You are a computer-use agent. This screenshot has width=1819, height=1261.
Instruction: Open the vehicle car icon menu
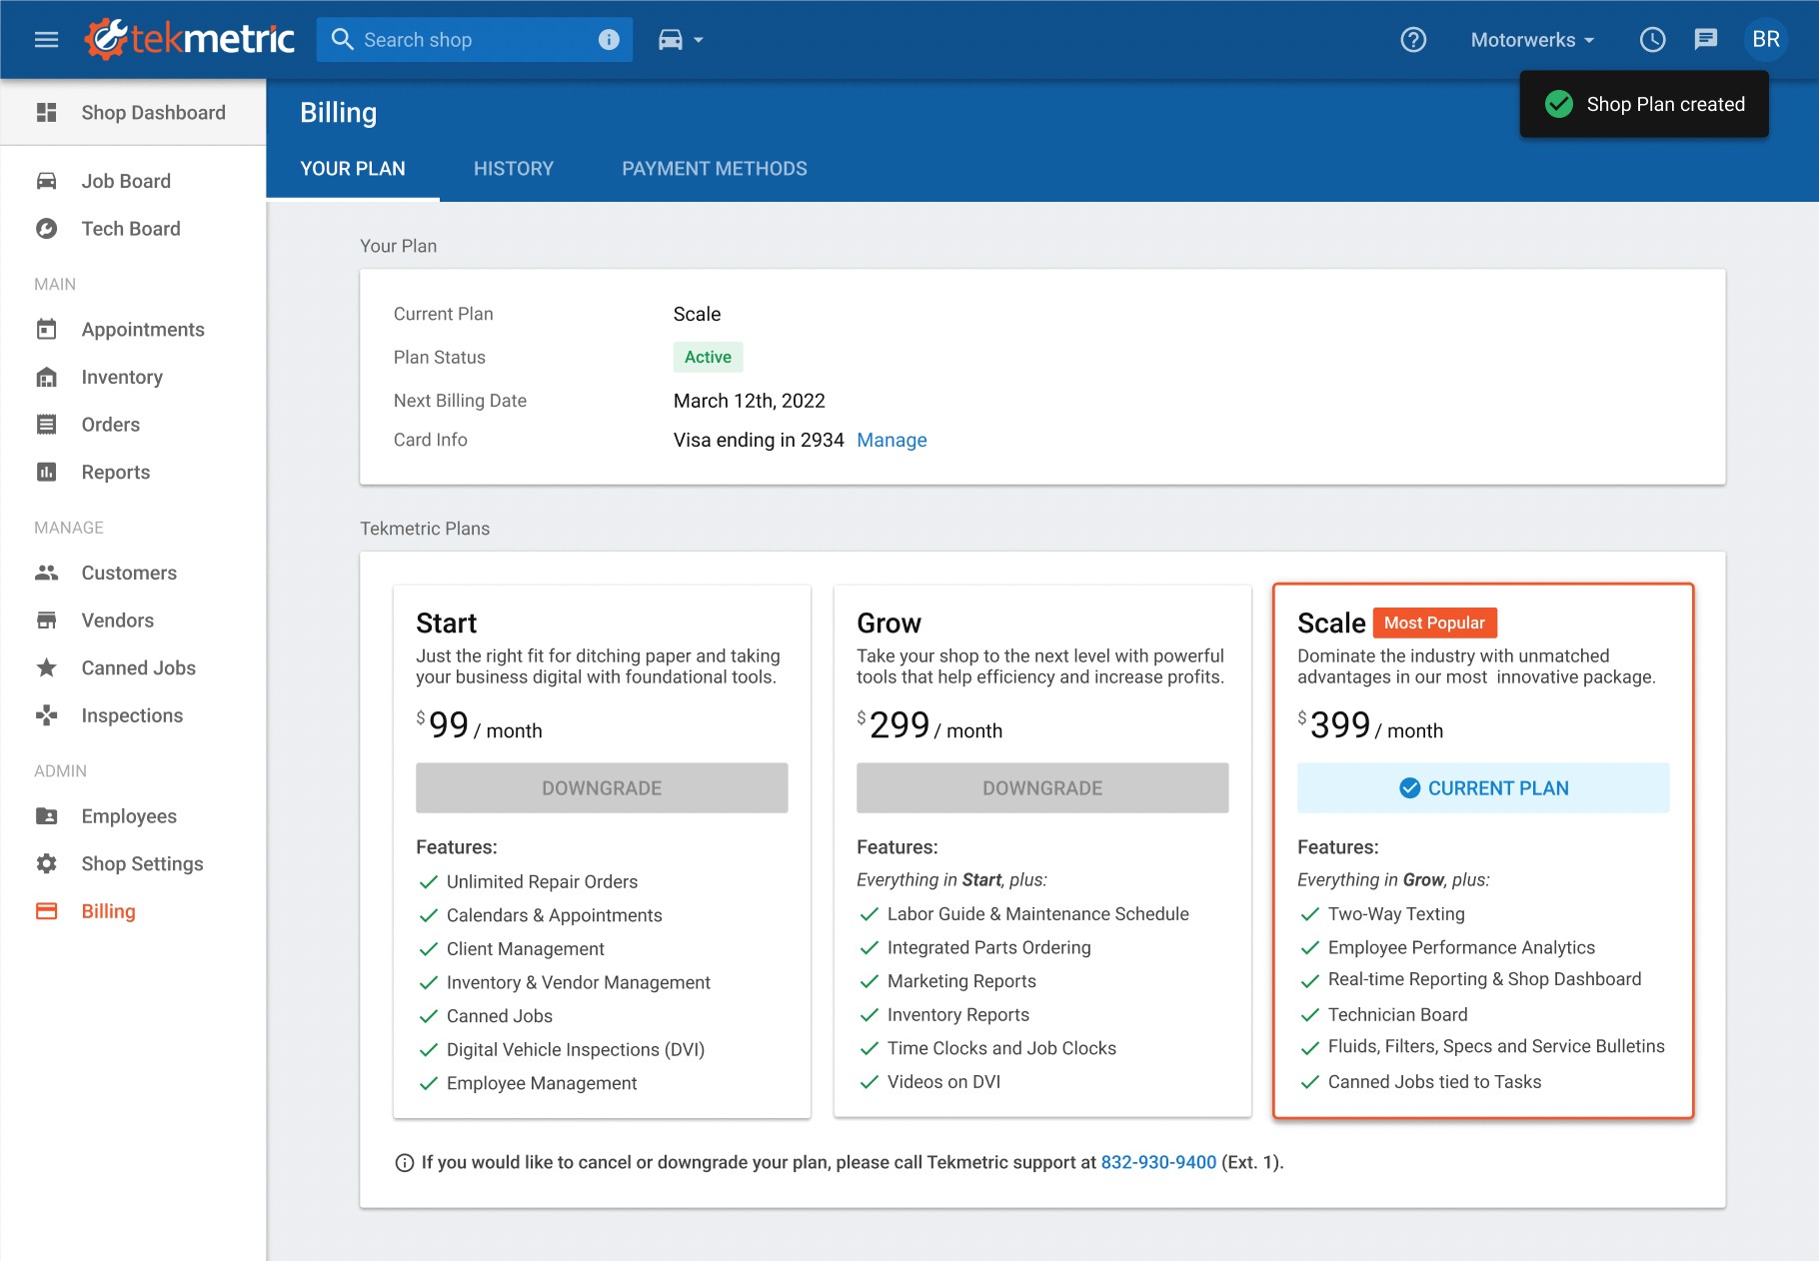click(x=671, y=39)
